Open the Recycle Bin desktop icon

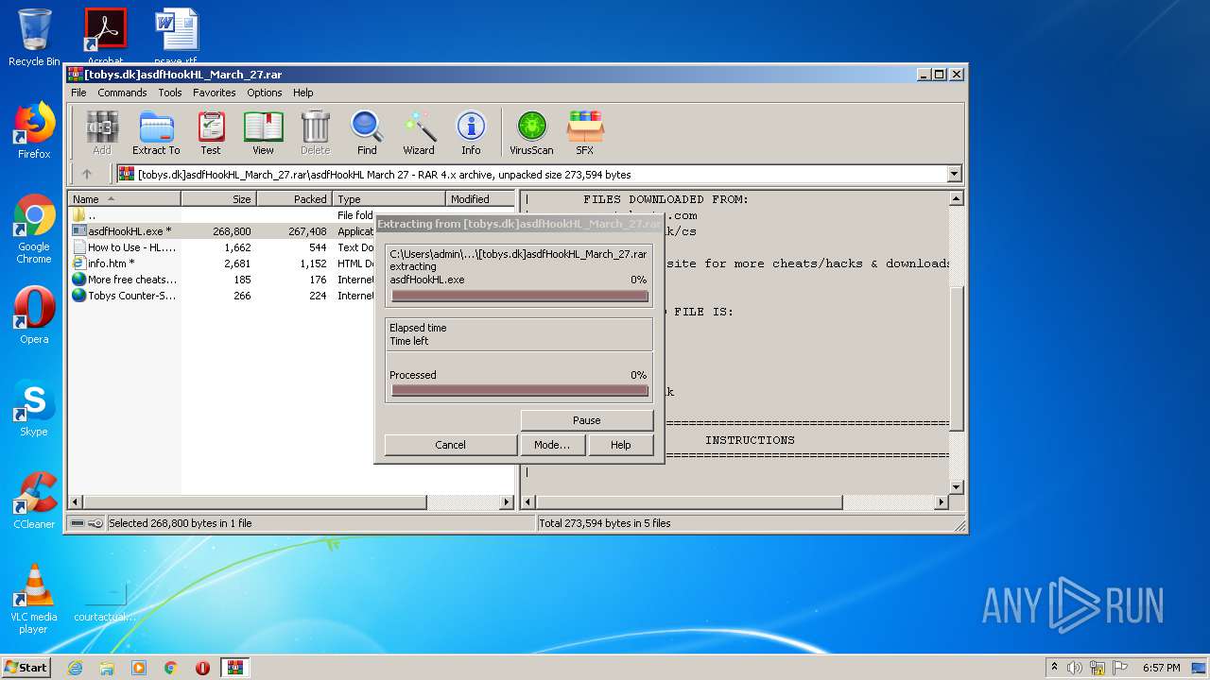tap(34, 37)
